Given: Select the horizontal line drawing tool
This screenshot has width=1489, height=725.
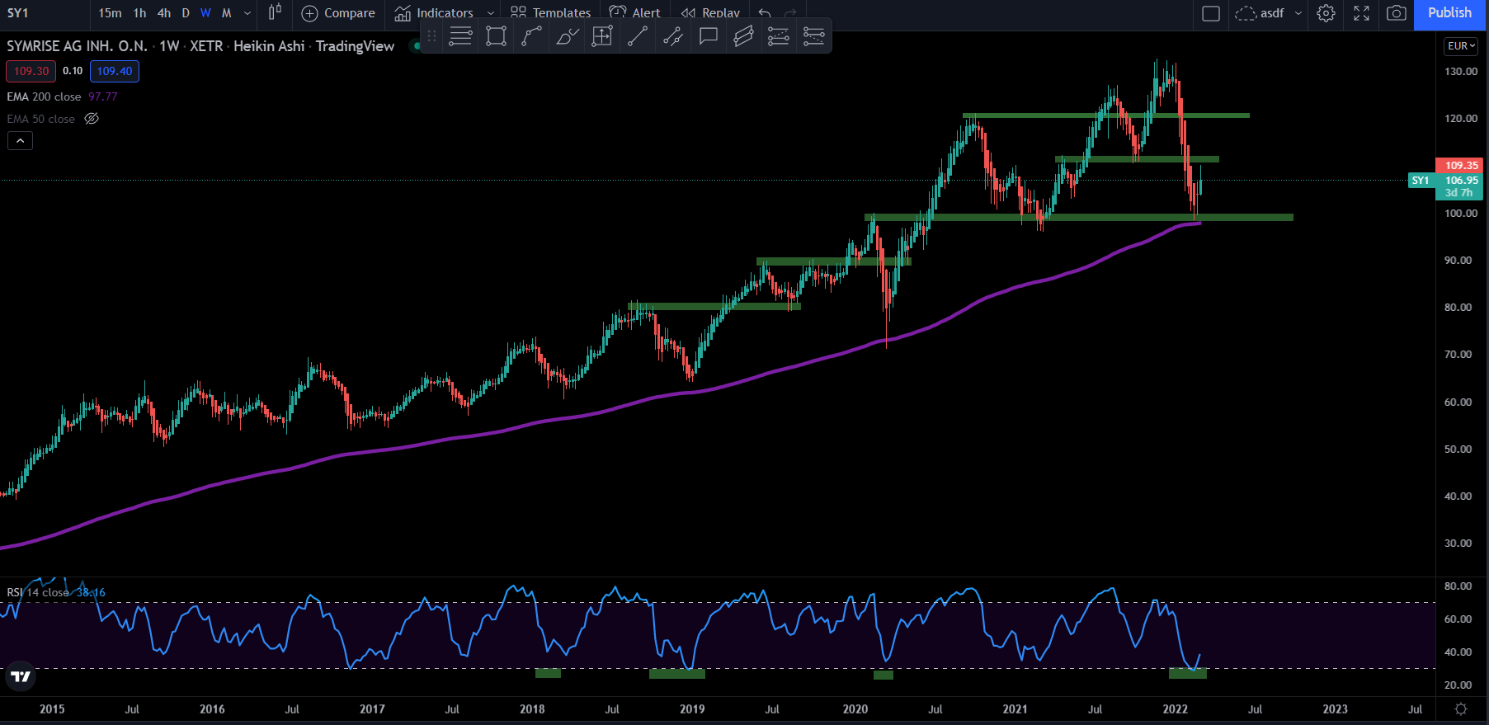Looking at the screenshot, I should [460, 36].
